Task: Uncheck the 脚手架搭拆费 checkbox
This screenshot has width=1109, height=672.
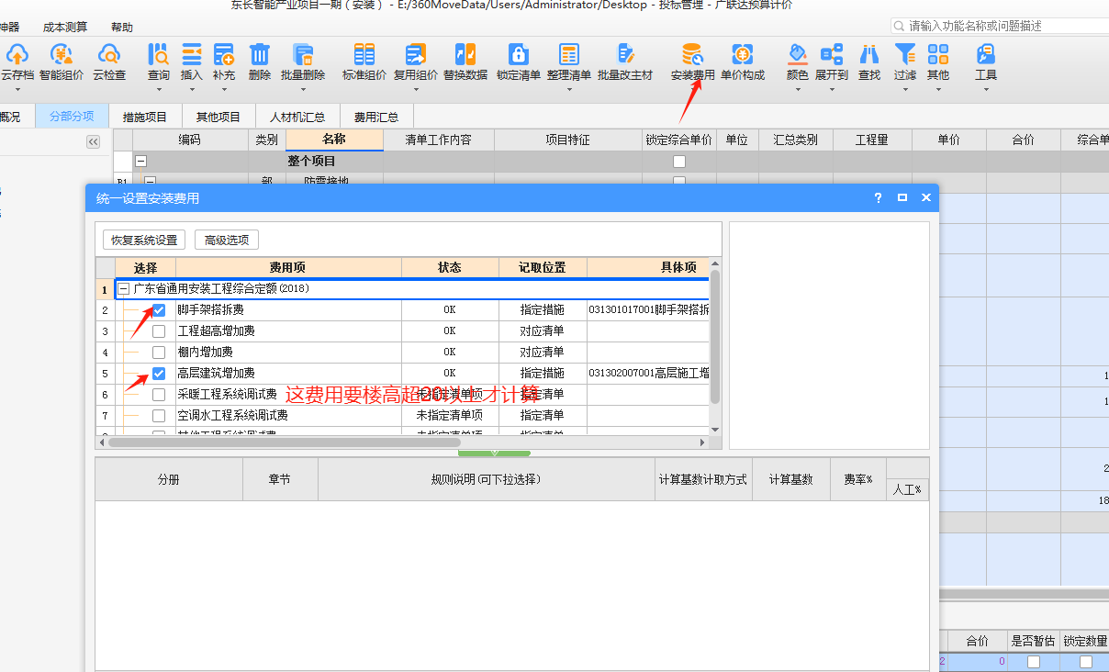Action: [159, 310]
